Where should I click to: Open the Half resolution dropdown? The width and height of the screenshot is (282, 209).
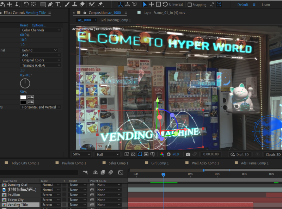108,154
